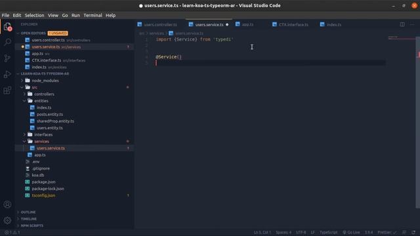This screenshot has width=420, height=236.
Task: Expand the Outline panel
Action: point(18,212)
